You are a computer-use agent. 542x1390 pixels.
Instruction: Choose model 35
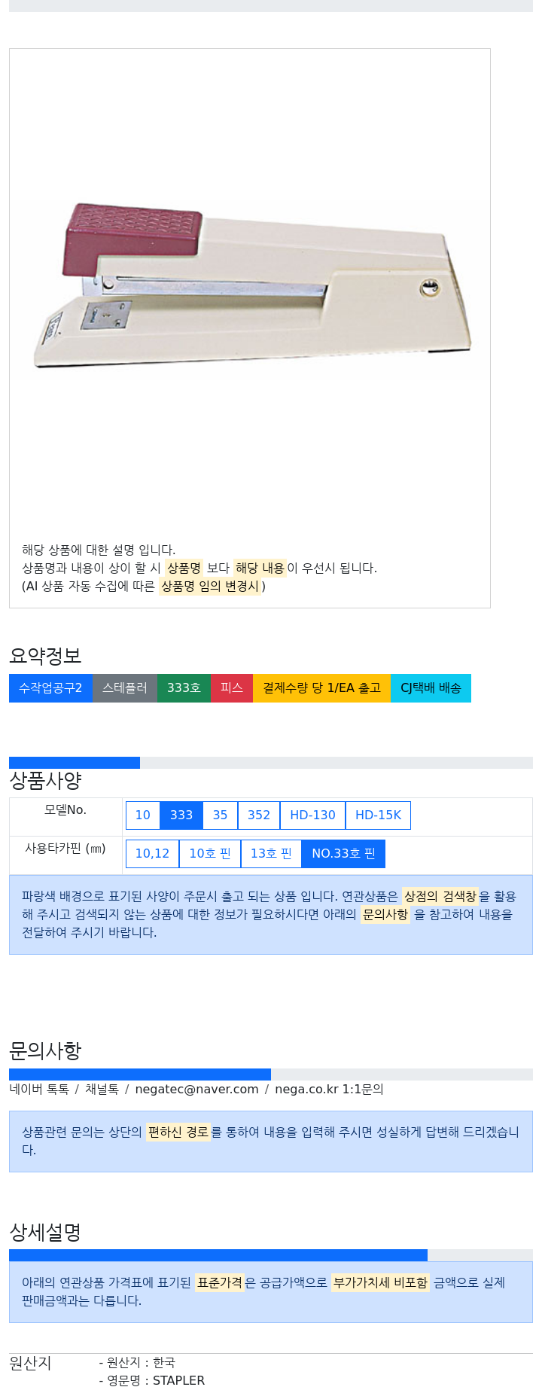point(221,815)
